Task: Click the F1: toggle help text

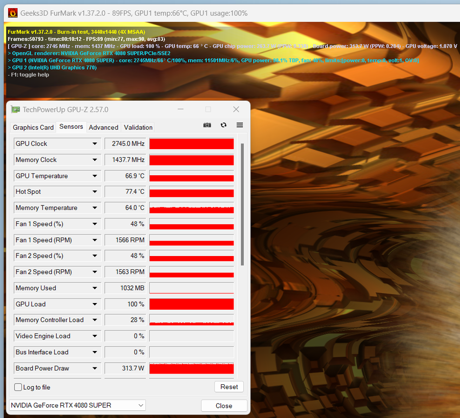Action: 29,75
